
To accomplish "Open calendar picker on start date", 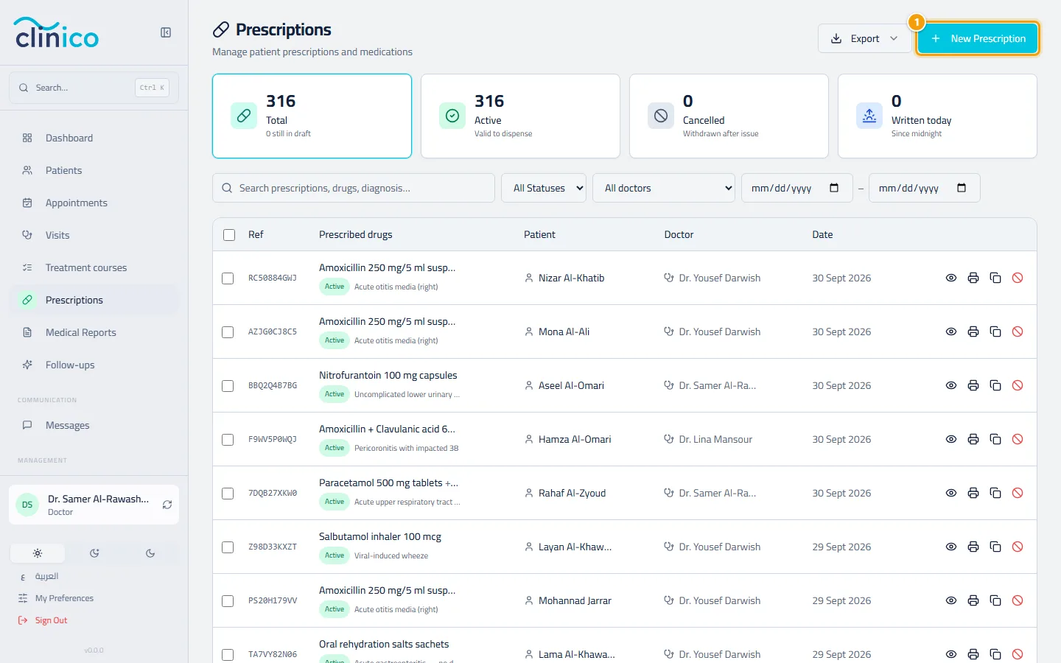I will tap(834, 188).
